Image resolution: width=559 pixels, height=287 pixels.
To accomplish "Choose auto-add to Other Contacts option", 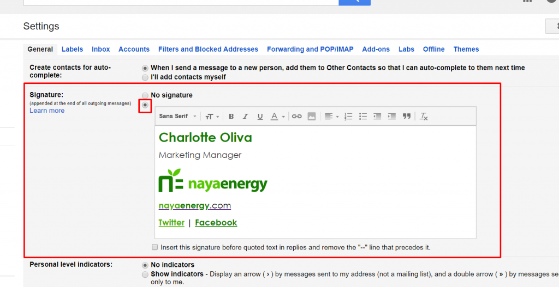I will [x=145, y=68].
